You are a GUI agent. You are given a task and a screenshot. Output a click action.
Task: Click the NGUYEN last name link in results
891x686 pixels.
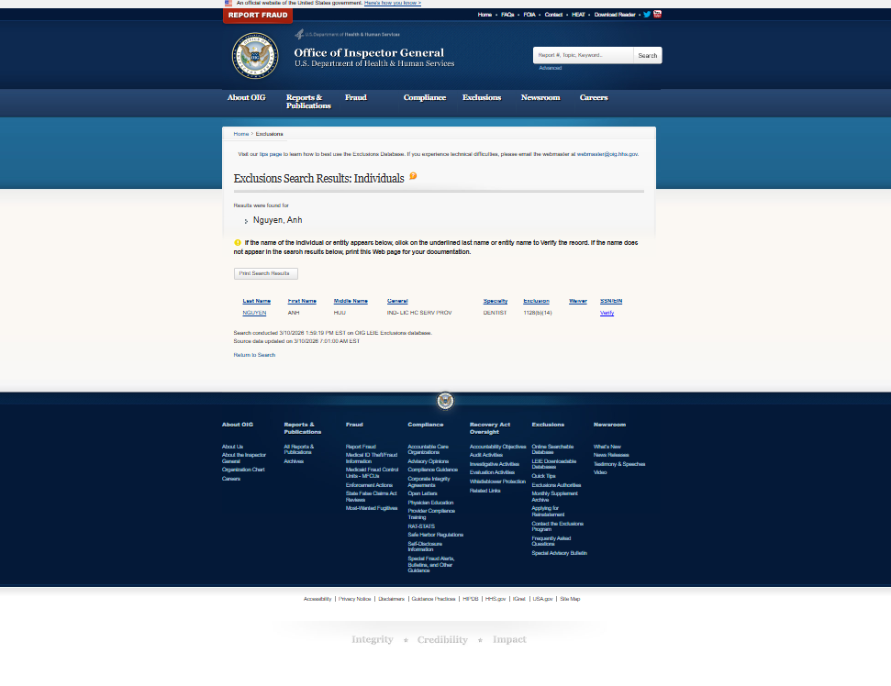tap(253, 313)
